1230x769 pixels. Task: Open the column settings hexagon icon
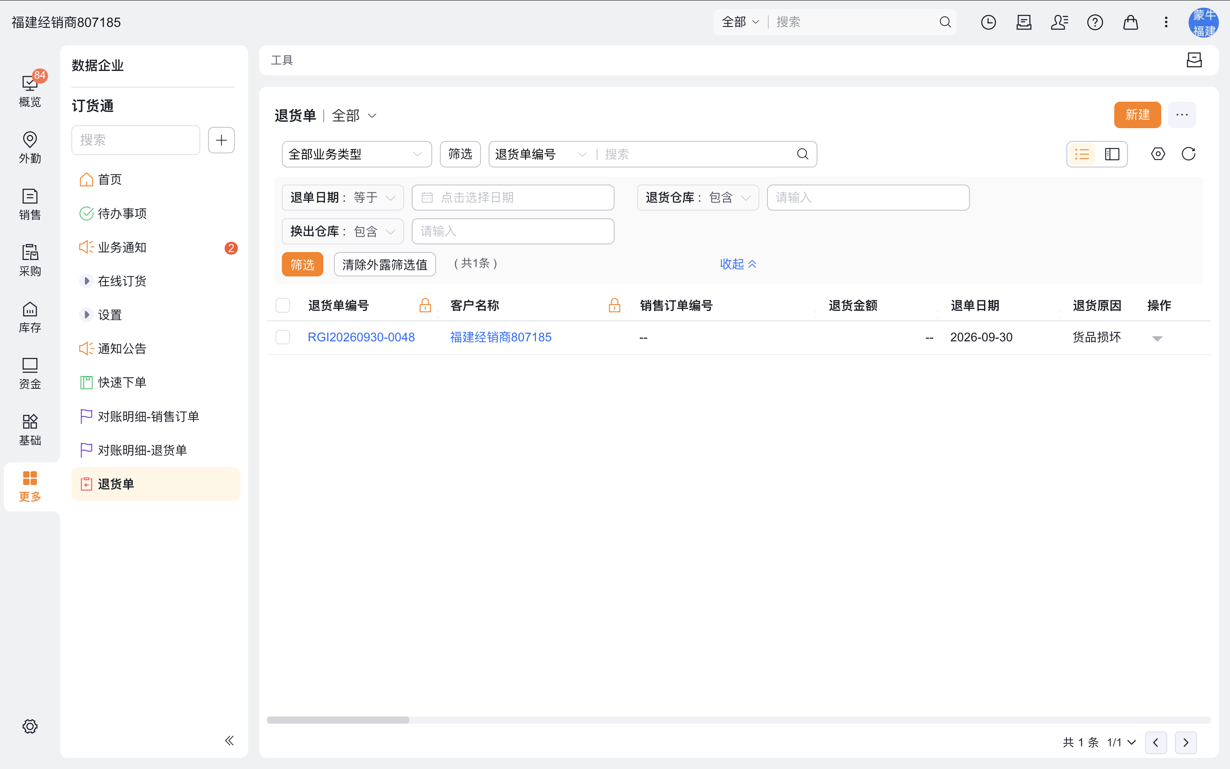1158,154
